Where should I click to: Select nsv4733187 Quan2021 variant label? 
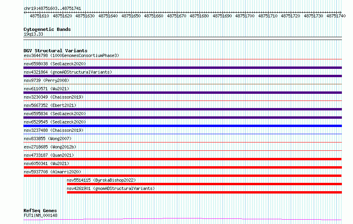pyautogui.click(x=49, y=155)
